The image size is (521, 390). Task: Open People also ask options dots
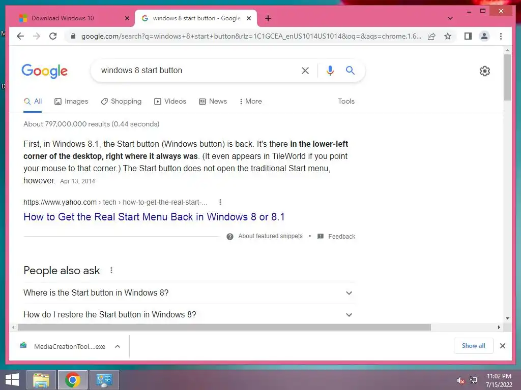[x=111, y=270]
